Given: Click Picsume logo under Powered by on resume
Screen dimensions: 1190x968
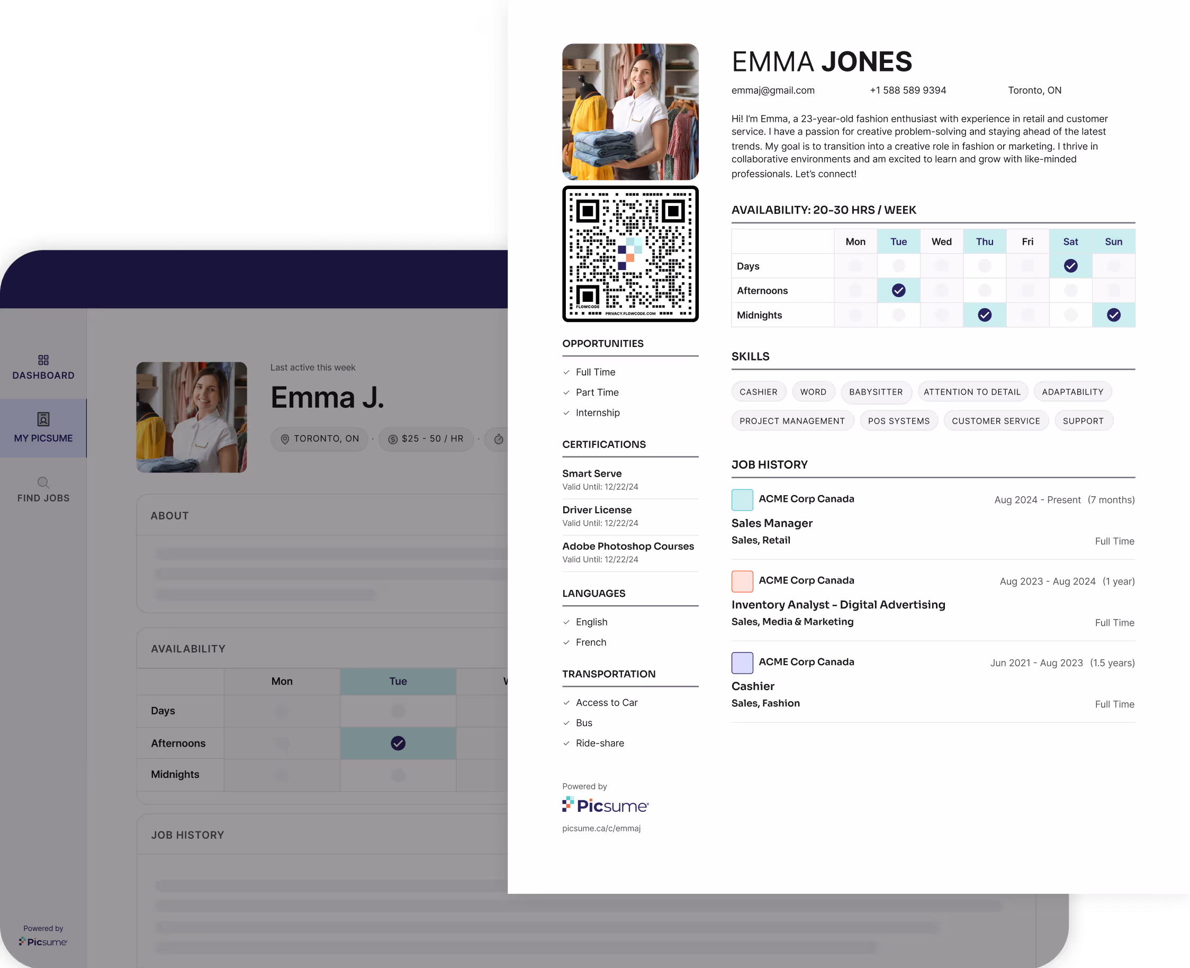Looking at the screenshot, I should click(x=605, y=805).
